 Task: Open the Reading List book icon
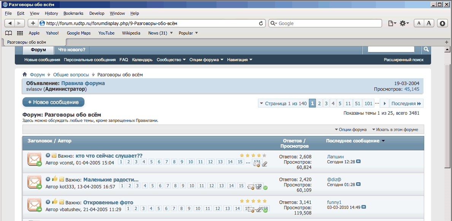[9, 33]
